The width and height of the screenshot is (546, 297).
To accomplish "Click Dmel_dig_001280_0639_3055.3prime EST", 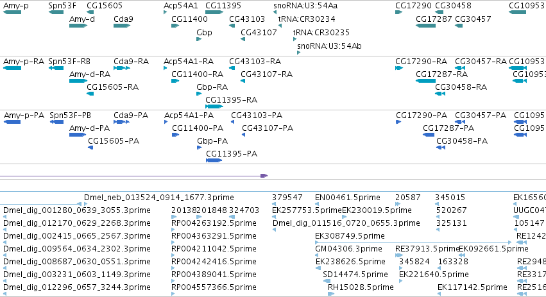I will coord(4,217).
